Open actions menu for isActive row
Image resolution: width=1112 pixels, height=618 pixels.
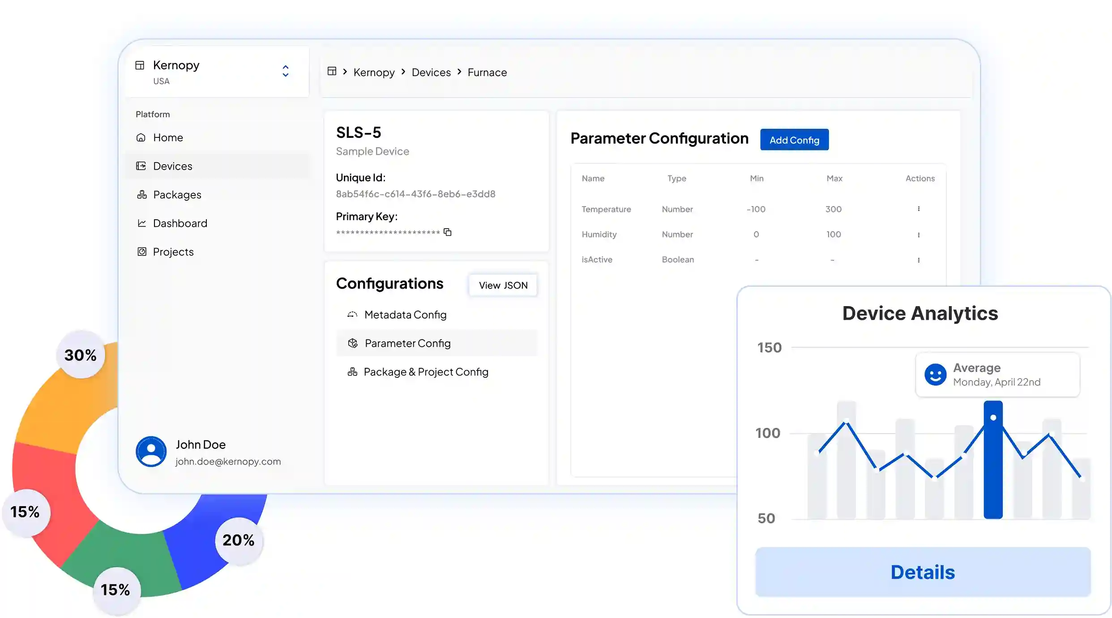coord(919,260)
